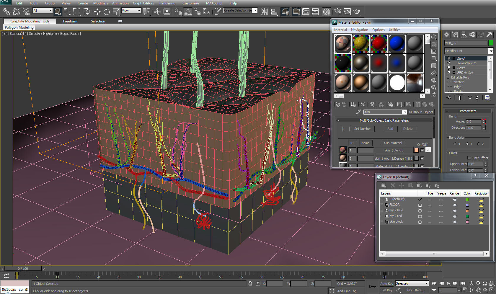Viewport: 496px width, 294px height.
Task: Open the Display command panel tab
Action: click(x=481, y=35)
